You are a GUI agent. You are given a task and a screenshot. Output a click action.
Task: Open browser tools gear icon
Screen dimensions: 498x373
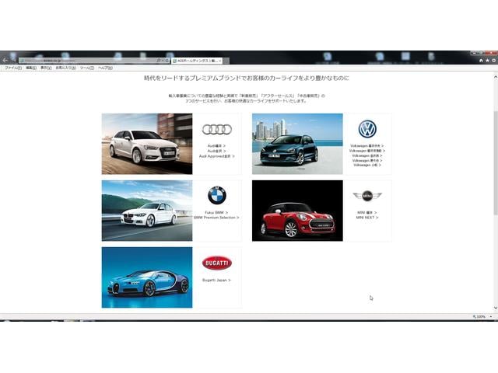coord(494,61)
